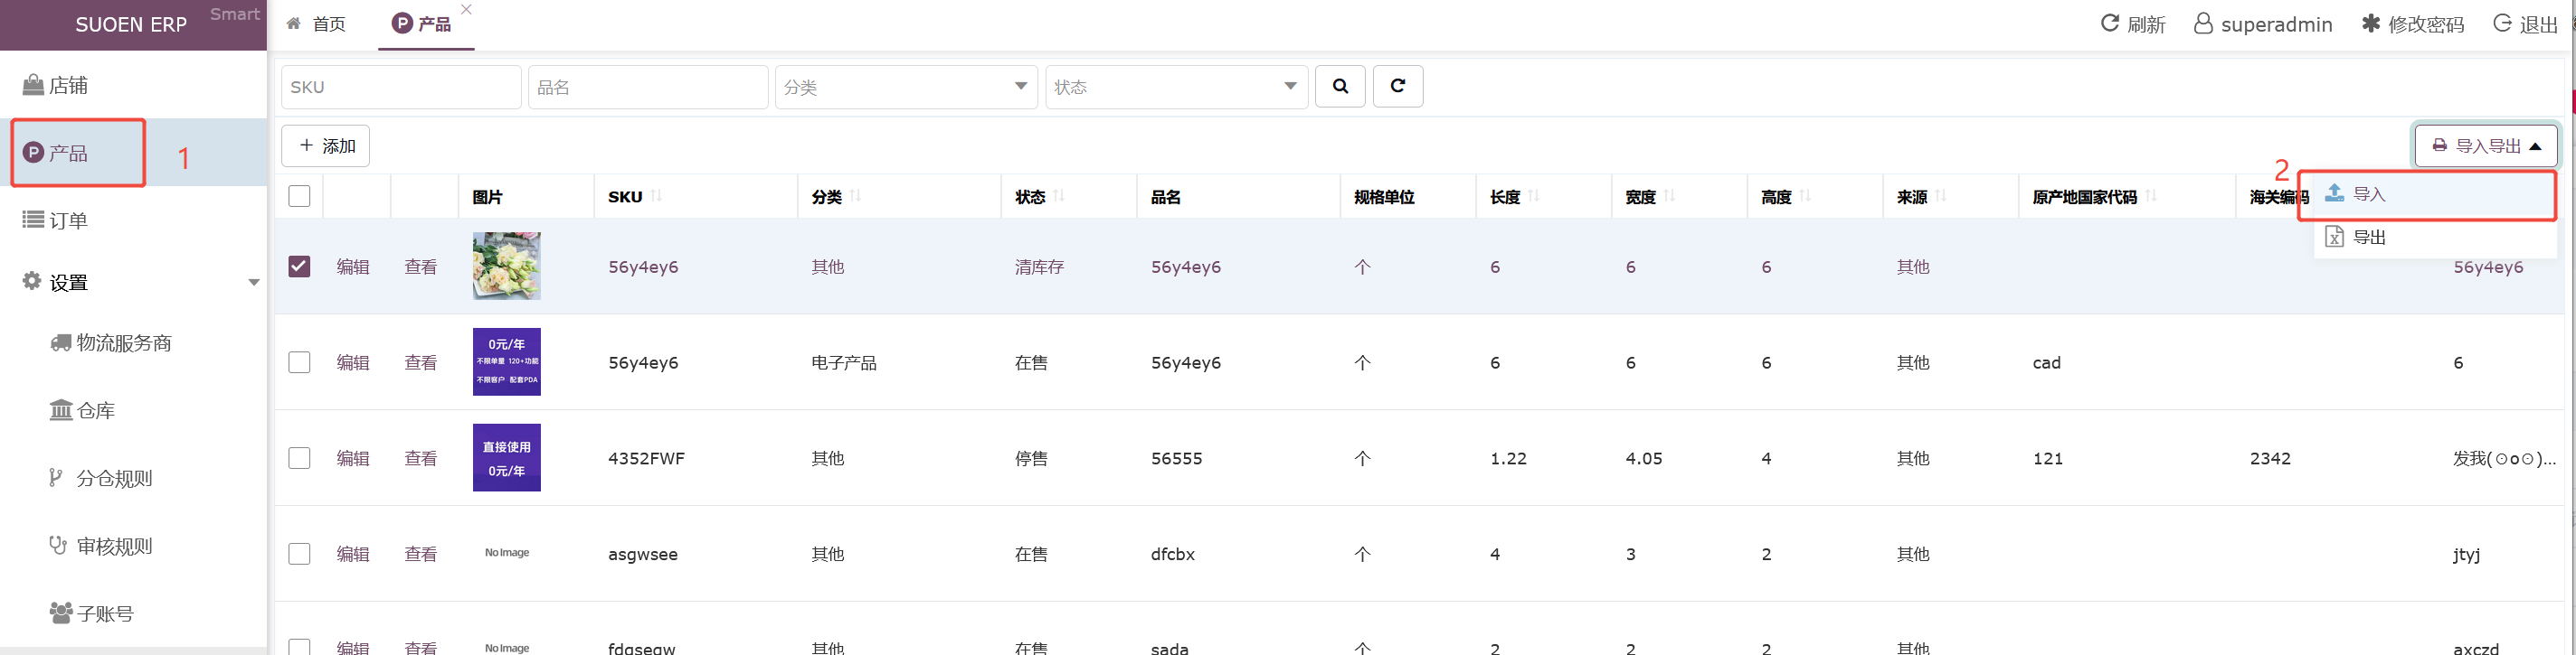Screen dimensions: 2576x655
Task: Click the 子账号 users icon
Action: (61, 612)
